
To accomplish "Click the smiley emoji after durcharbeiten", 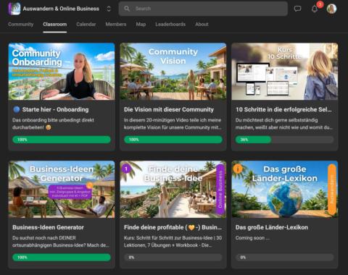I will (49, 127).
